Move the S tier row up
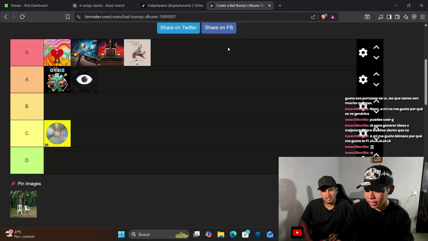 pyautogui.click(x=376, y=48)
